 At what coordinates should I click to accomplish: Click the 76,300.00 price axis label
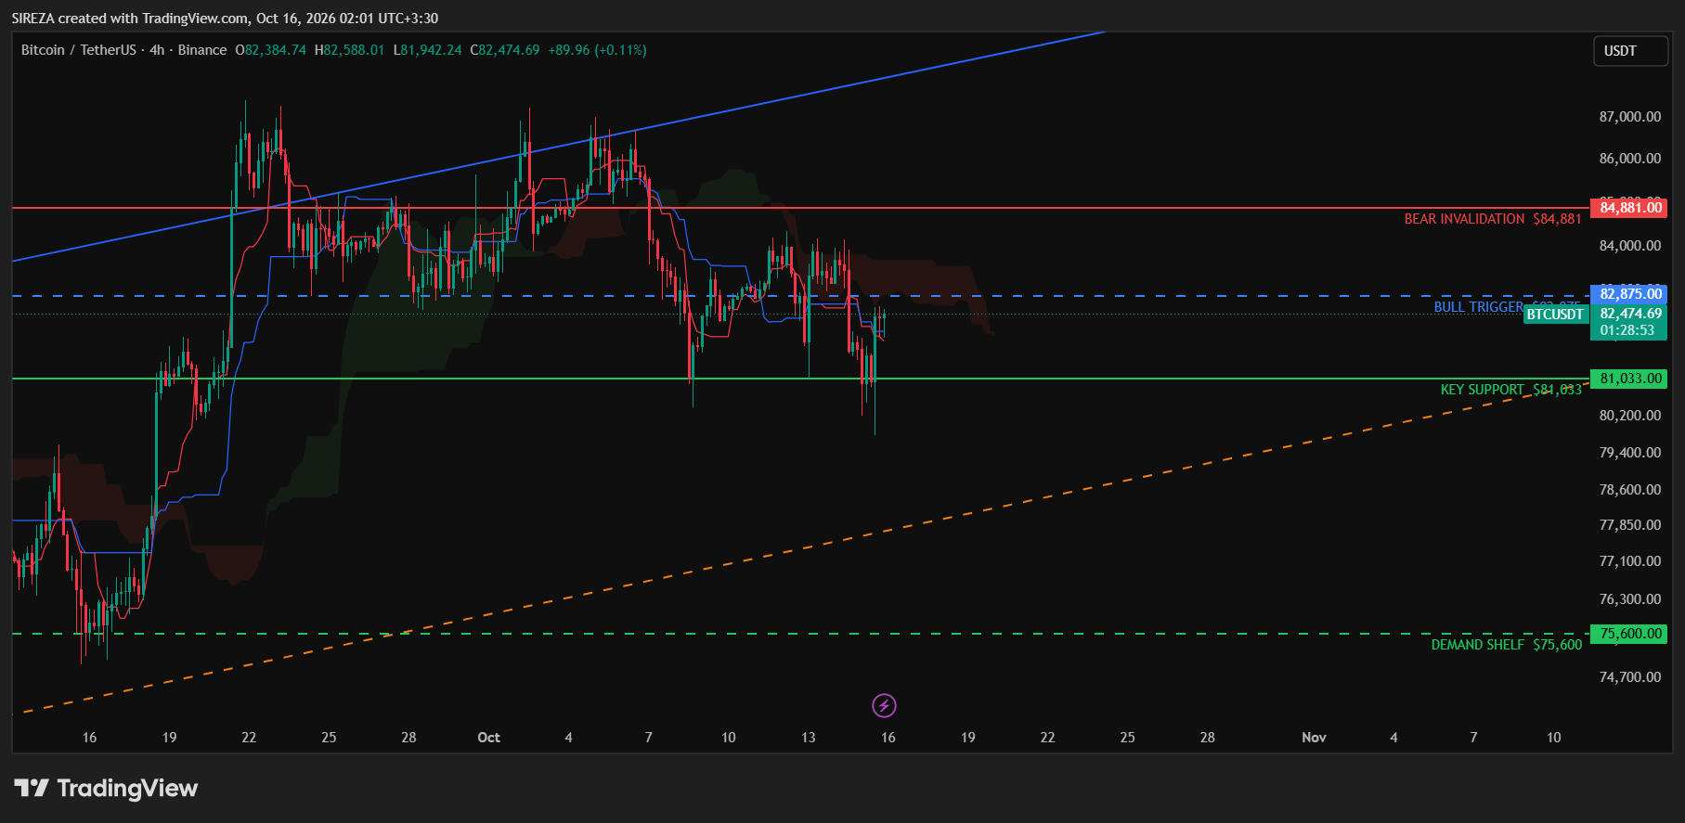(x=1630, y=599)
